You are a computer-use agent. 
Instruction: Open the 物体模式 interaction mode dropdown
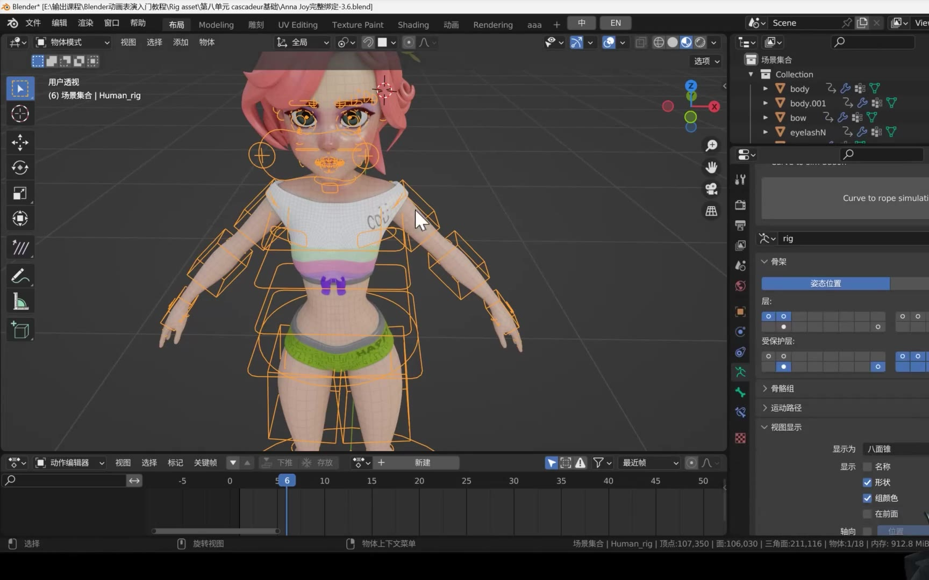73,42
